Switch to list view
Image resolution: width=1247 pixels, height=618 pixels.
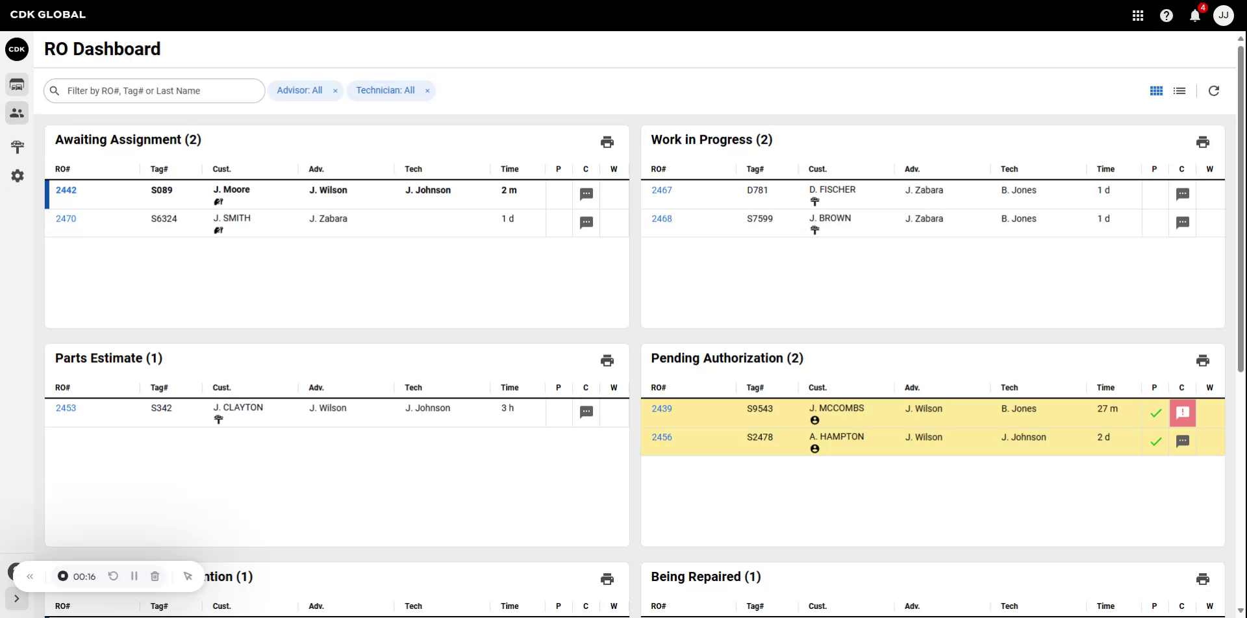[1179, 90]
